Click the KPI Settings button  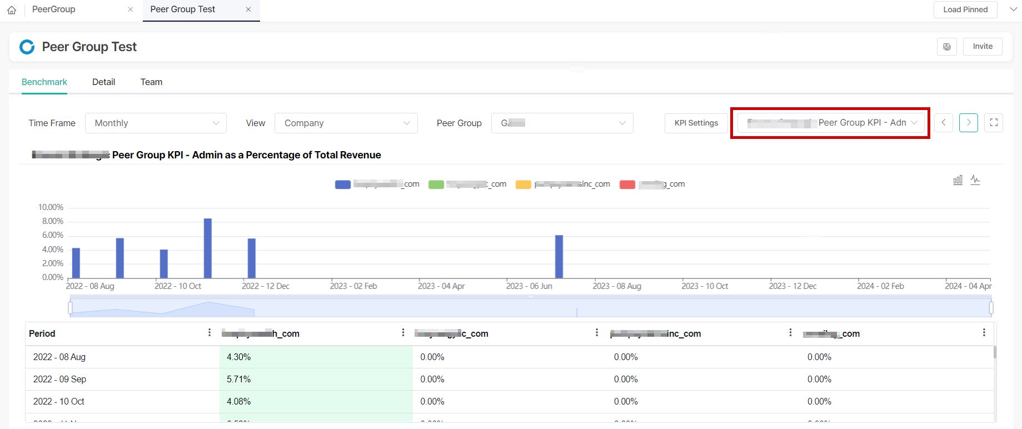point(696,123)
